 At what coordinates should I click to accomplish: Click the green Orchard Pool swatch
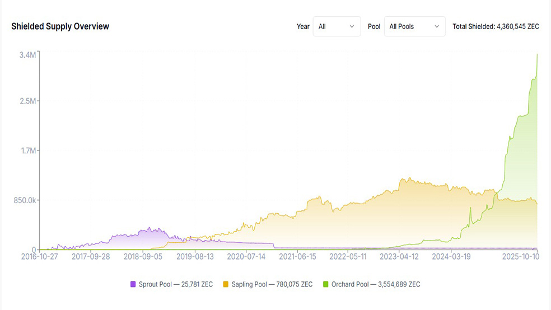click(x=326, y=284)
